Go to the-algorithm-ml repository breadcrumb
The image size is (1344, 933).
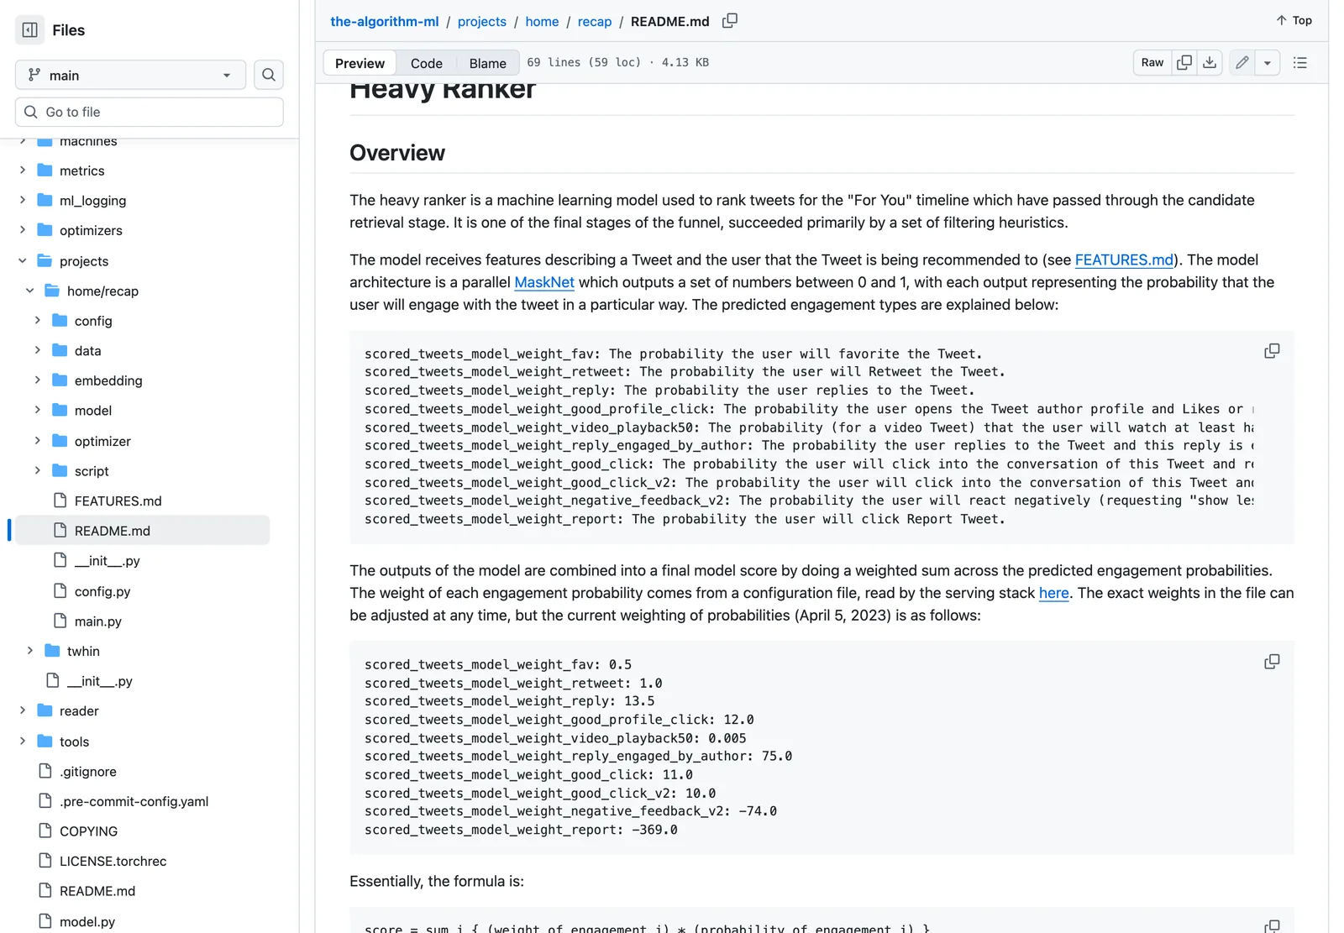tap(385, 21)
